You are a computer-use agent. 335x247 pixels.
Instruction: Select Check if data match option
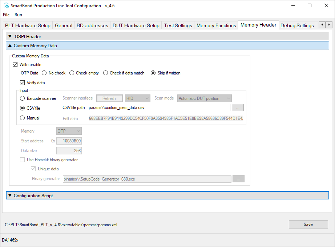click(x=105, y=73)
